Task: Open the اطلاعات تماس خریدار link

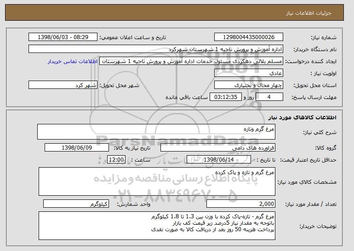Action: click(73, 61)
